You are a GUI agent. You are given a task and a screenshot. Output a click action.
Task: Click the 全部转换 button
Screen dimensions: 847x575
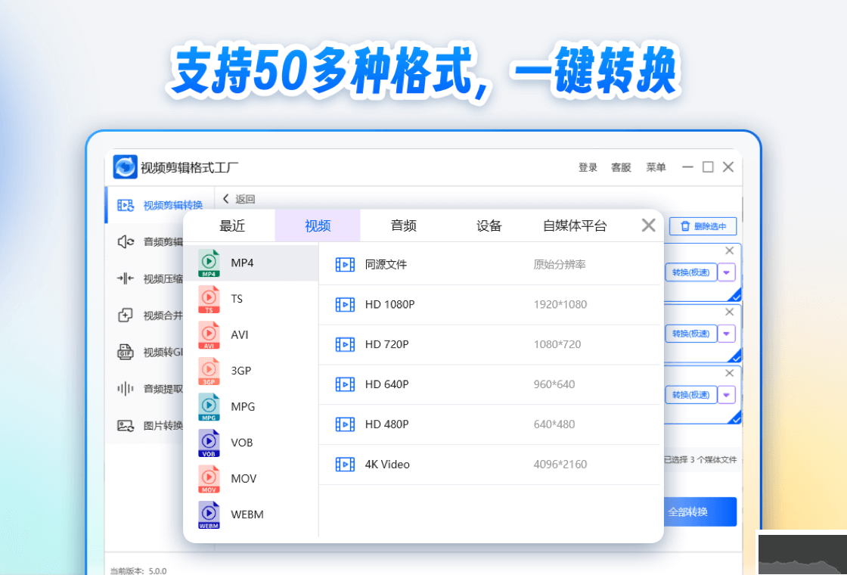pos(701,511)
